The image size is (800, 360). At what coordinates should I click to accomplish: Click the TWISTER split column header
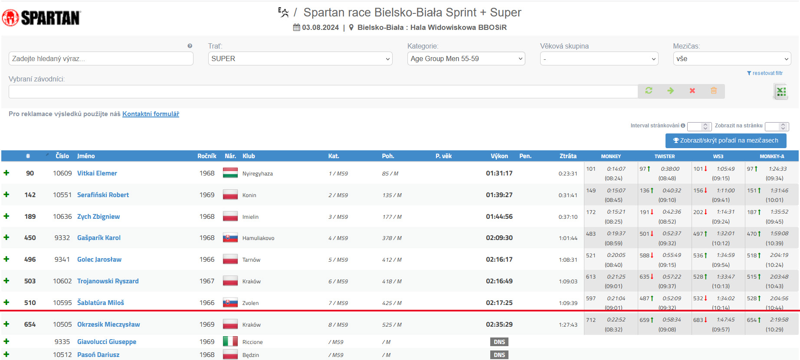[x=665, y=156]
